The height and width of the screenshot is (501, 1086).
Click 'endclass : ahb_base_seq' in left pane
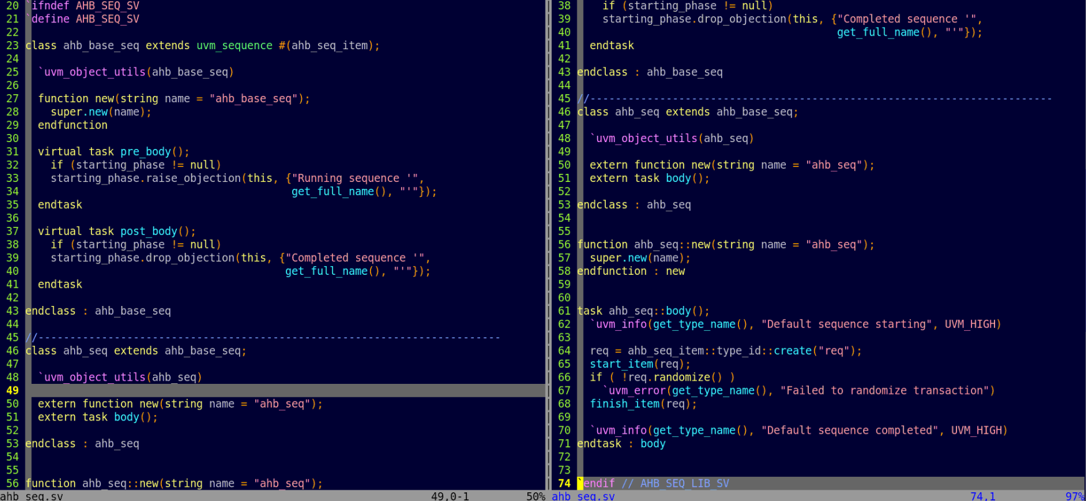point(98,310)
